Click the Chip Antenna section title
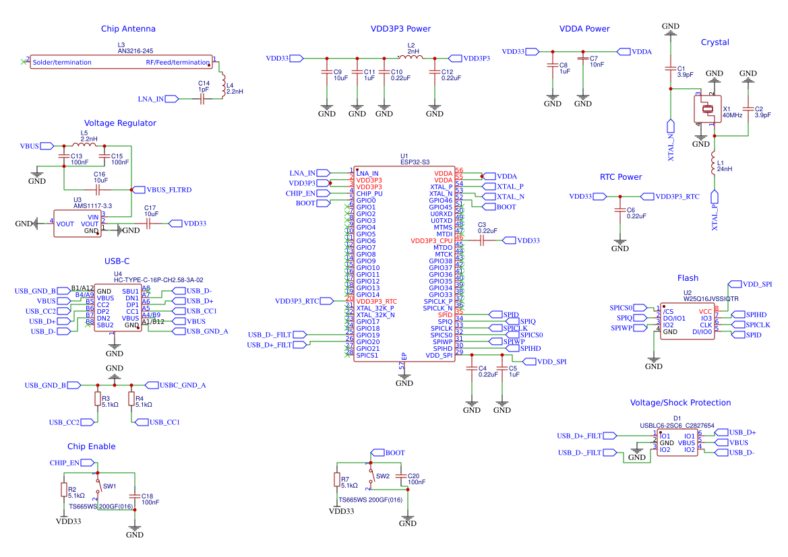 point(128,29)
